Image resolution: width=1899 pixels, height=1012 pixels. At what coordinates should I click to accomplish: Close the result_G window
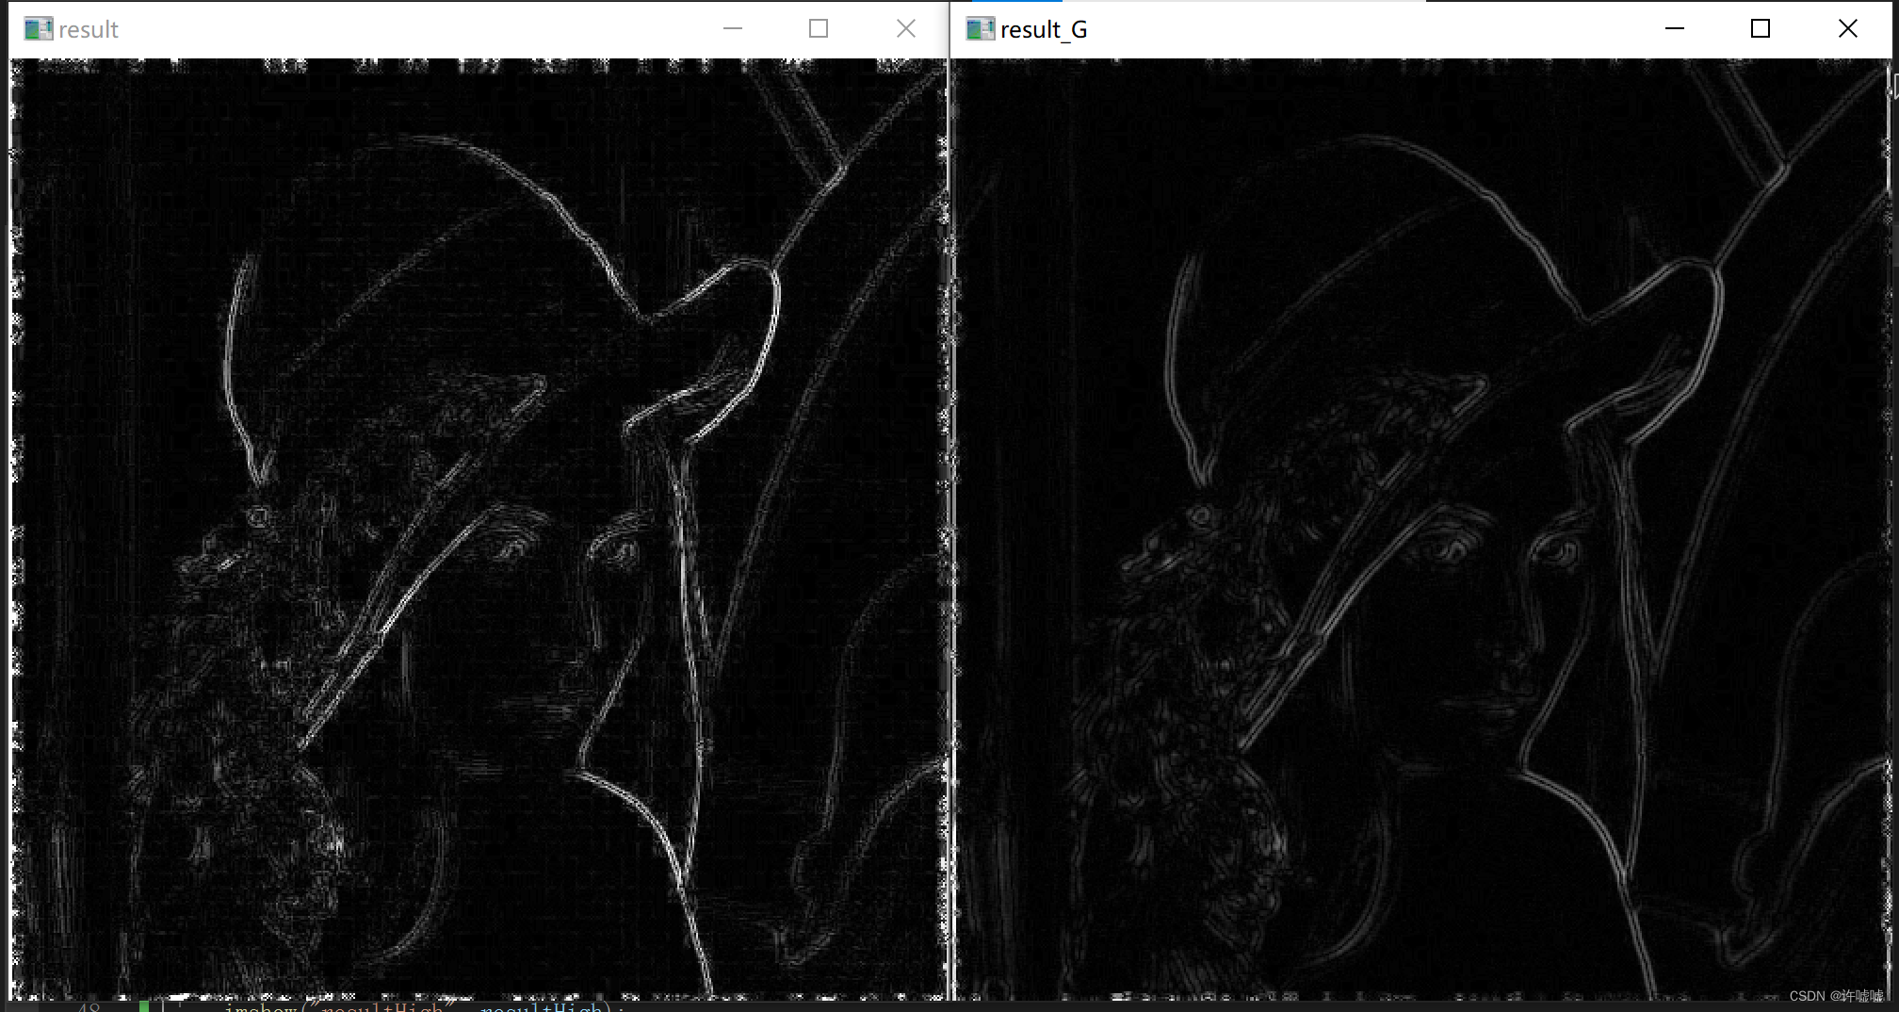click(1847, 29)
